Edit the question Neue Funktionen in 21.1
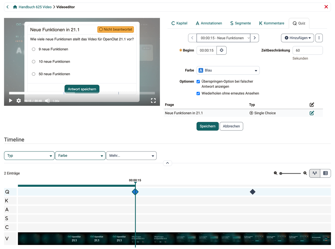Viewport: 335px width, 249px height. pos(312,113)
